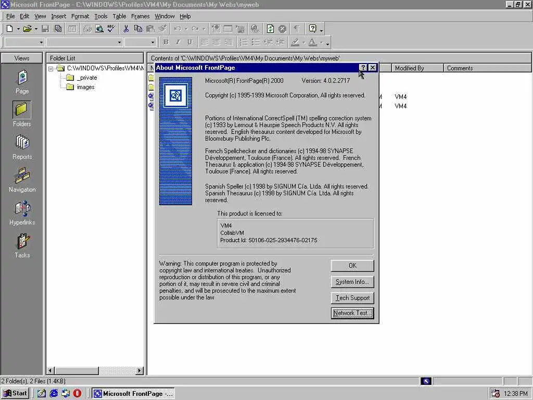Click the Insert Hyperlink globe icon
This screenshot has height=400, width=533.
[x=255, y=29]
